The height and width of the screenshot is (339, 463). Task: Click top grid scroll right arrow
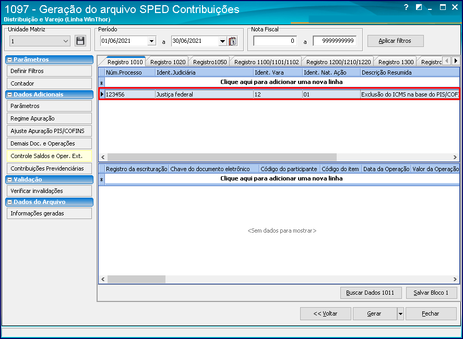pos(455,157)
